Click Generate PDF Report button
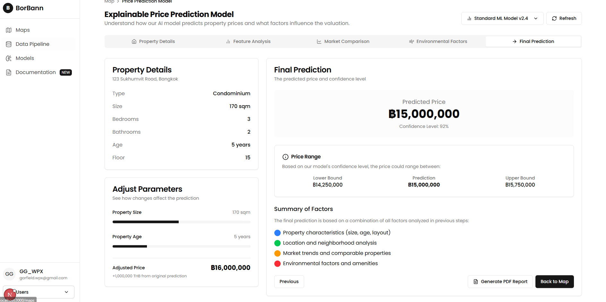This screenshot has width=606, height=302. pyautogui.click(x=500, y=281)
